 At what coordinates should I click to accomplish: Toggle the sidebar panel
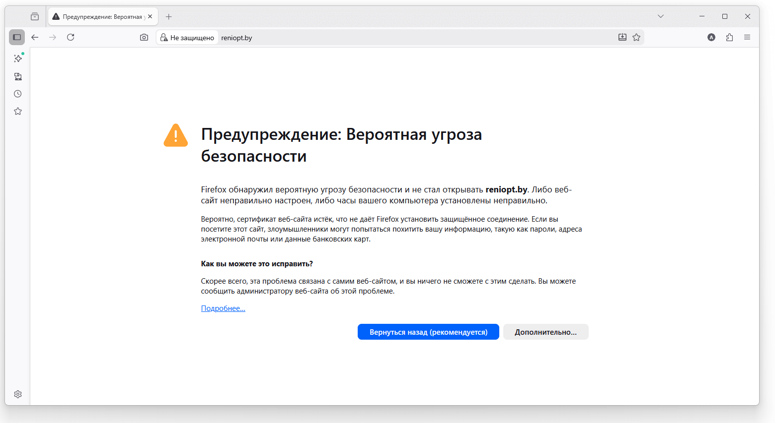point(17,37)
